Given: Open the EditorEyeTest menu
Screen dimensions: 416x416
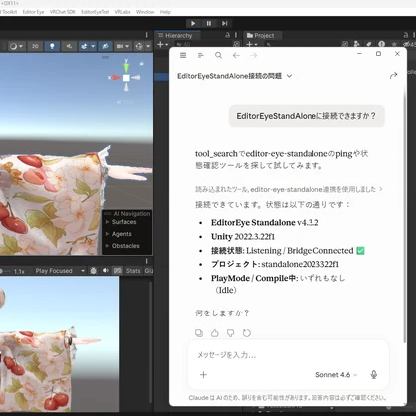Looking at the screenshot, I should (96, 12).
